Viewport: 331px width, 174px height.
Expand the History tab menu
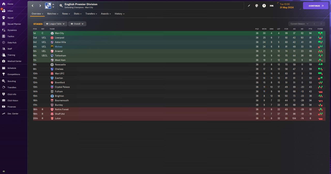119,14
